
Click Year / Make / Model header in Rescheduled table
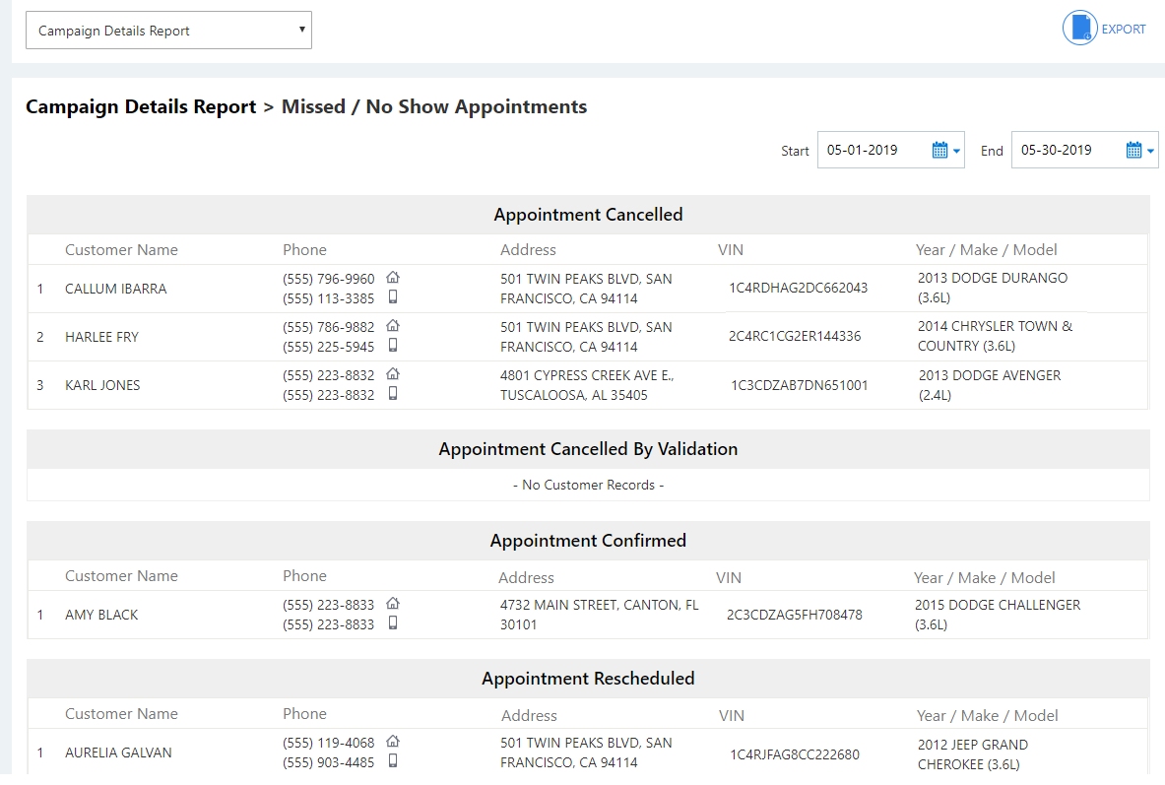click(987, 715)
